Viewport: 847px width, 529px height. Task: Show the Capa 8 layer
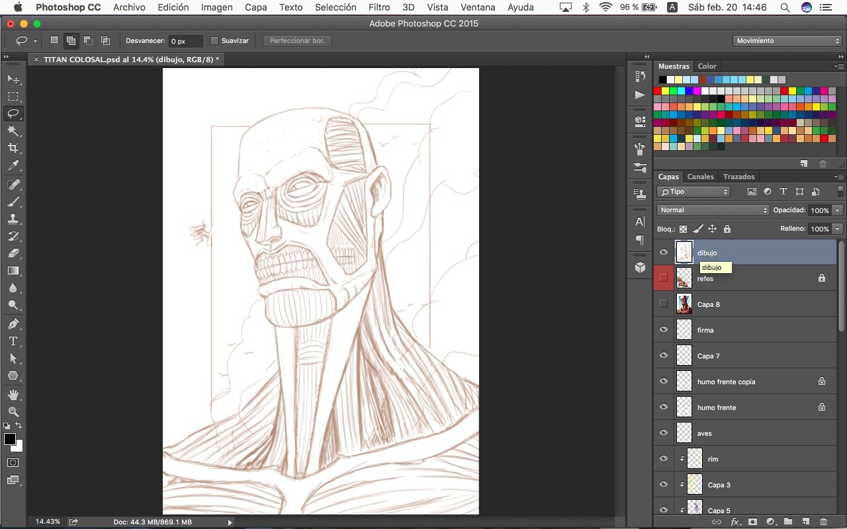point(664,304)
